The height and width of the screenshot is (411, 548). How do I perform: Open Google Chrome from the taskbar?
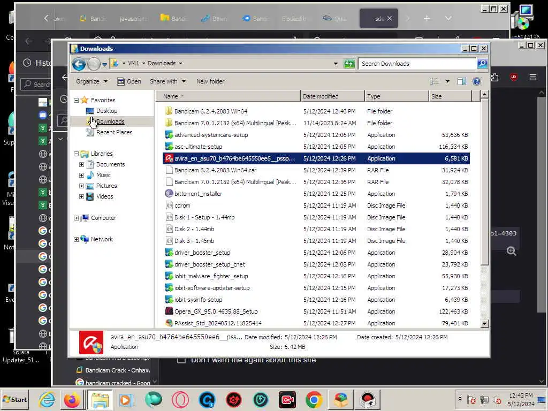(314, 400)
